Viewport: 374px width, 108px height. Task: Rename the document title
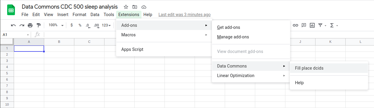[x=70, y=7]
